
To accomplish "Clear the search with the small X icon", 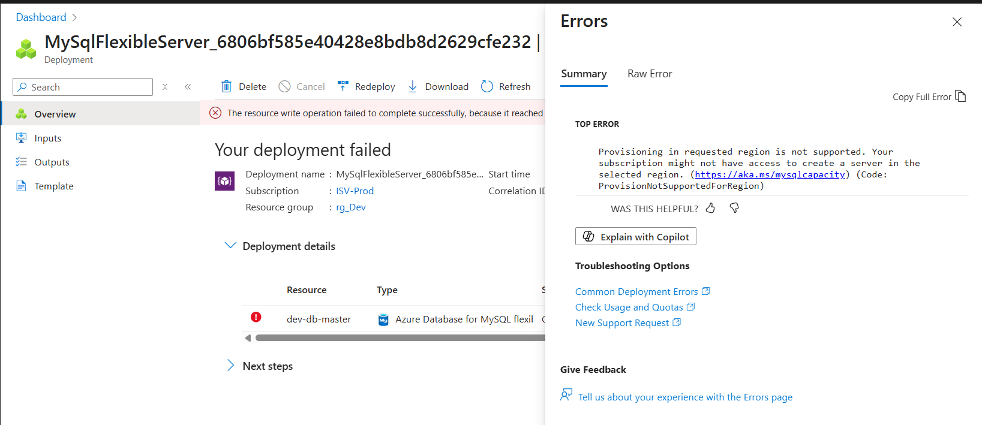I will click(x=165, y=87).
